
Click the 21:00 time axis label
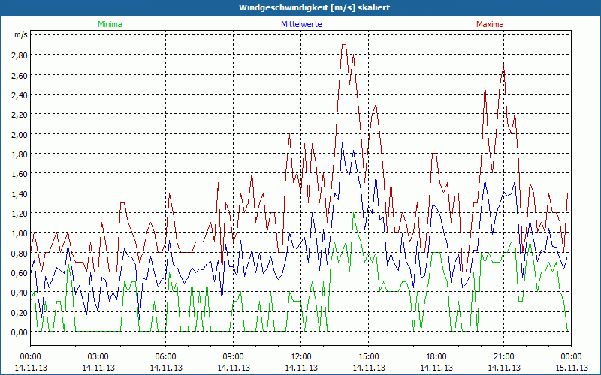(x=503, y=357)
